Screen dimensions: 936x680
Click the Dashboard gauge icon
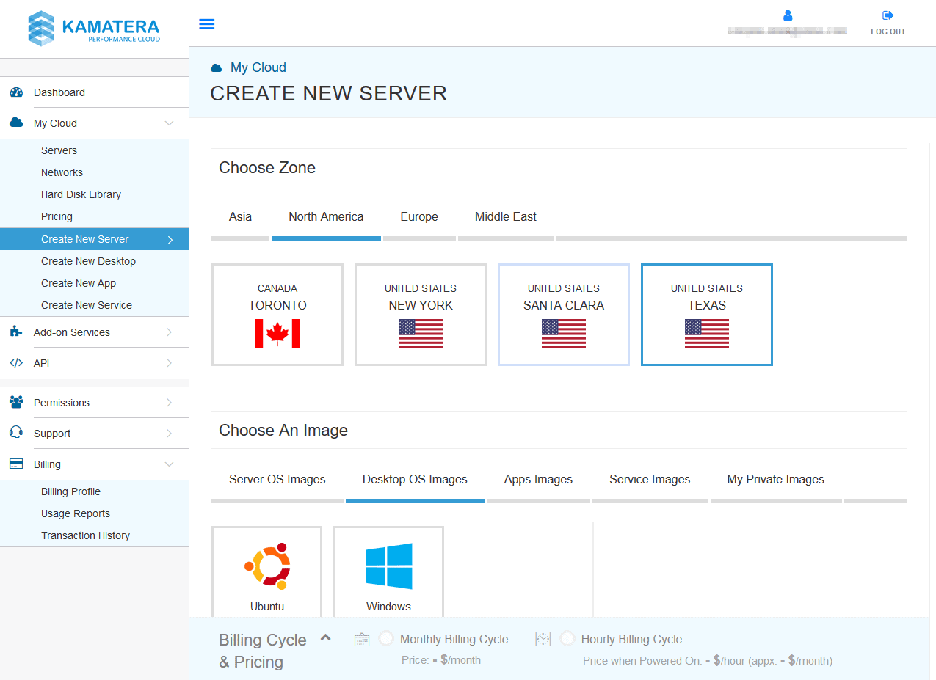click(16, 92)
